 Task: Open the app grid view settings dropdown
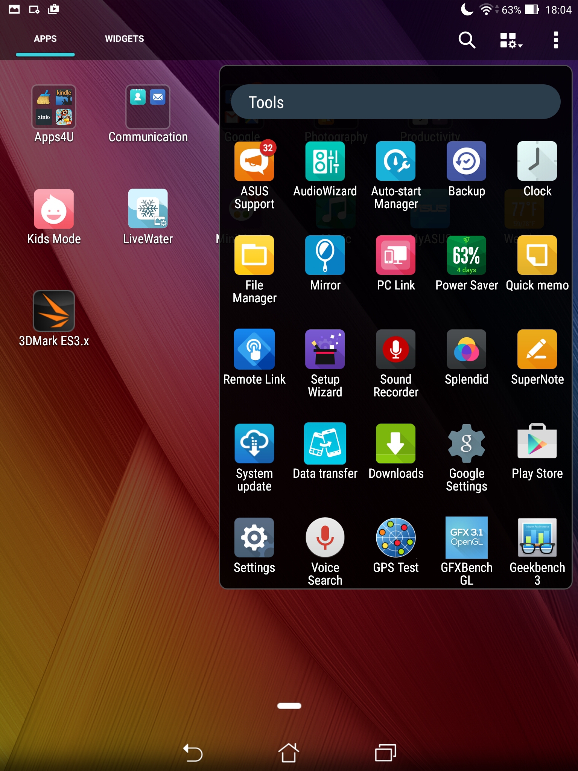pos(511,40)
